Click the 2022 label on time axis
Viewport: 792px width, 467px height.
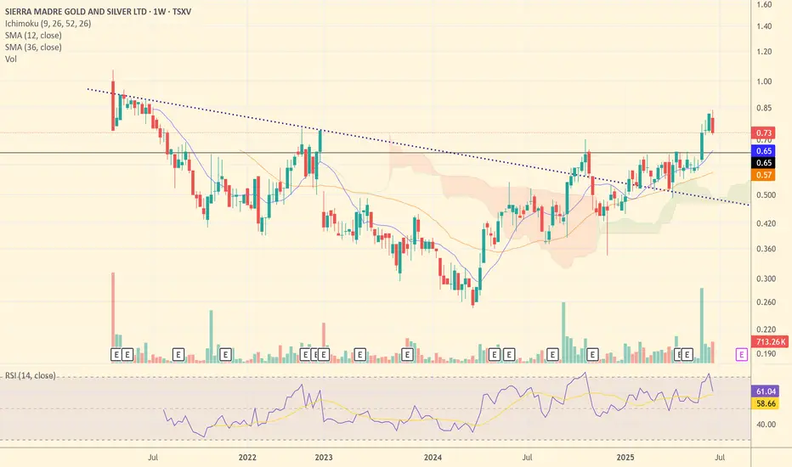point(247,458)
